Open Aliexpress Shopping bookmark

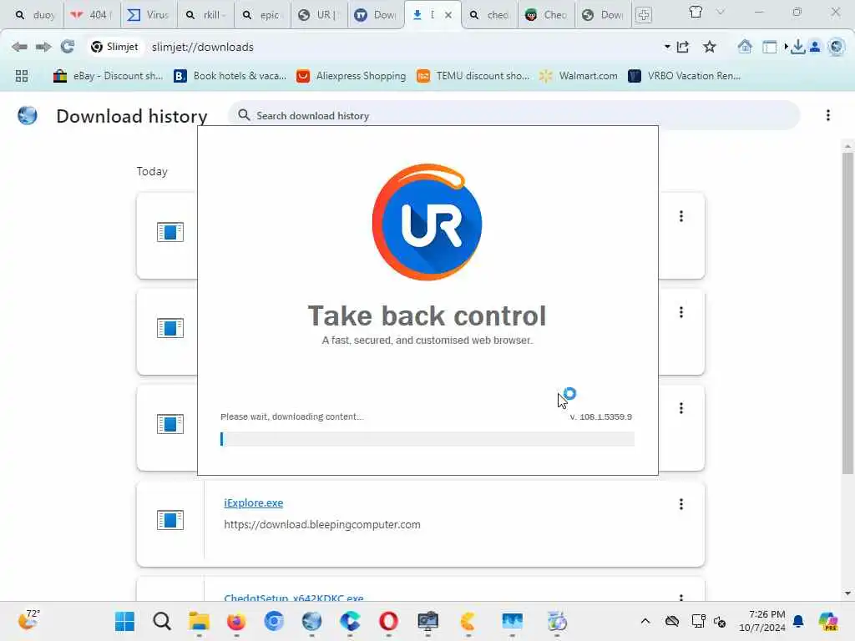(x=352, y=76)
